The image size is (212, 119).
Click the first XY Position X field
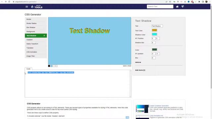pyautogui.click(x=153, y=38)
